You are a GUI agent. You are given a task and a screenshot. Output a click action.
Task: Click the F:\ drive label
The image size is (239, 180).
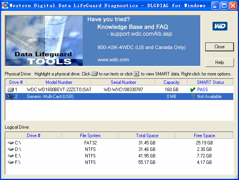[x=18, y=162]
